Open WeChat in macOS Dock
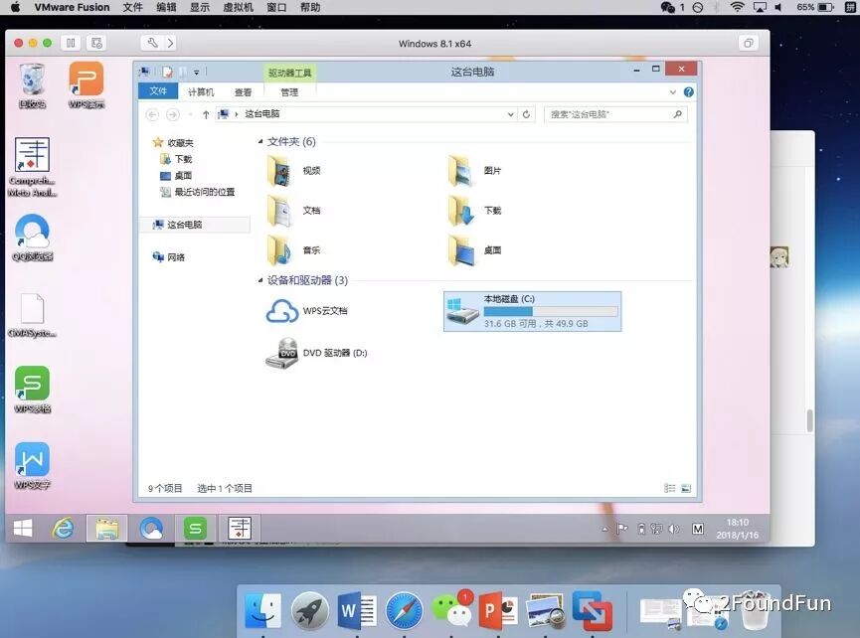The image size is (860, 638). point(451,610)
